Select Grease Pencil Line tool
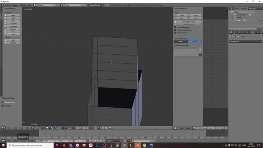The width and height of the screenshot is (263, 148). click(181, 18)
